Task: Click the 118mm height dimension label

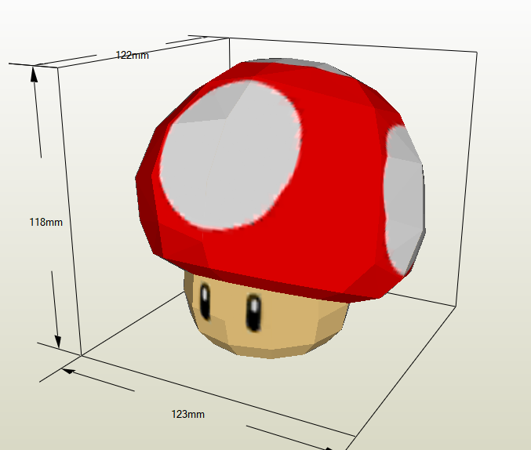Action: [45, 222]
